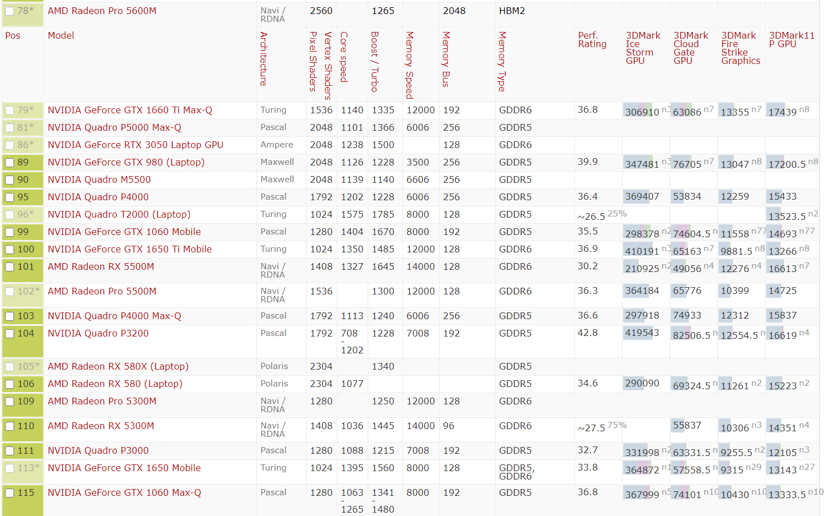Screen dimensions: 833x516
Task: Sort by Memory Speed header
Action: click(410, 65)
